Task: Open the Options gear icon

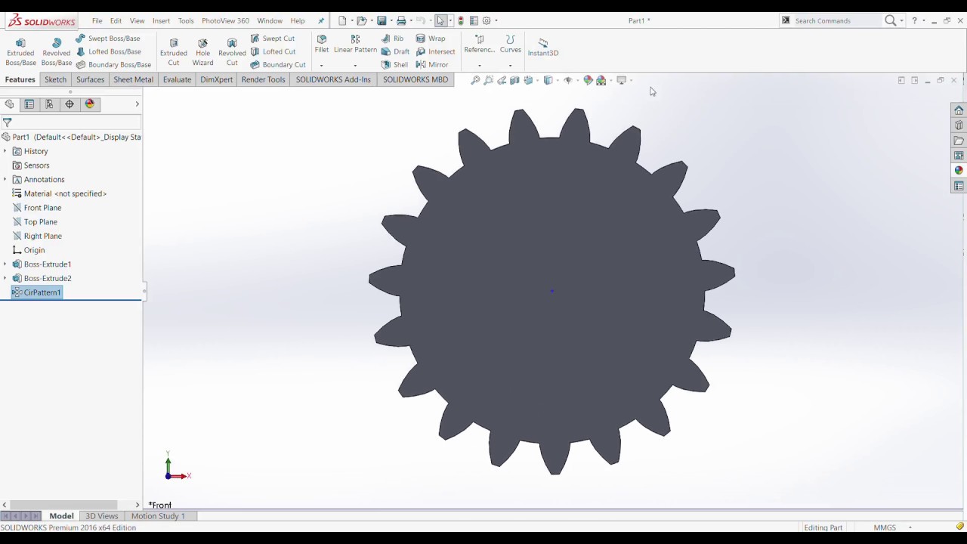Action: tap(487, 20)
